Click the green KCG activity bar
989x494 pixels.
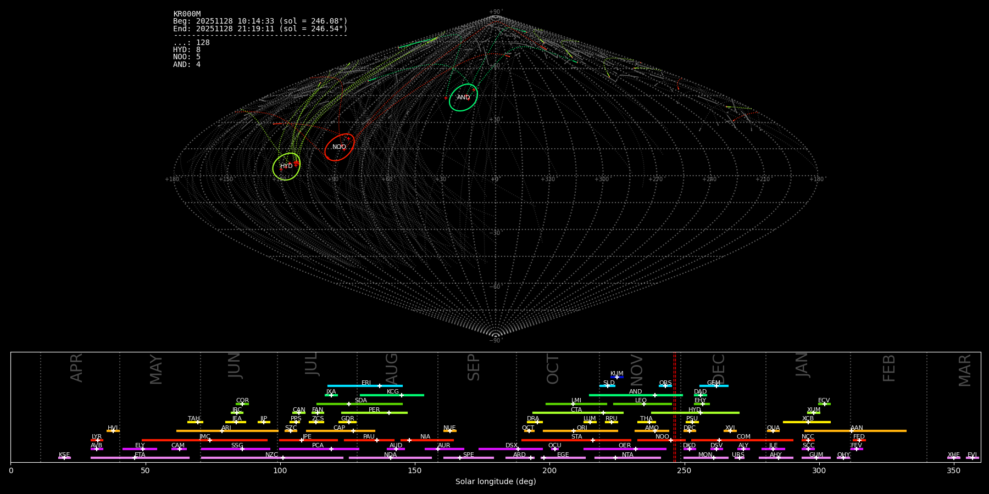point(392,395)
